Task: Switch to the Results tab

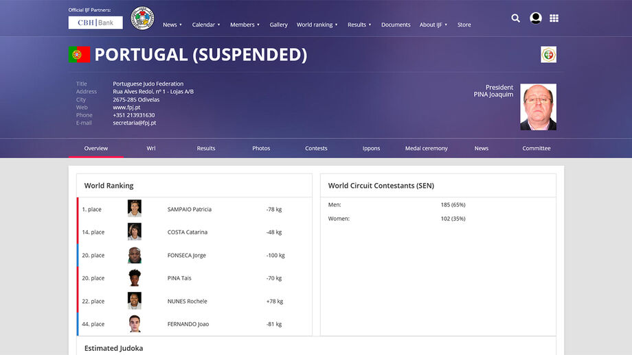Action: point(206,148)
